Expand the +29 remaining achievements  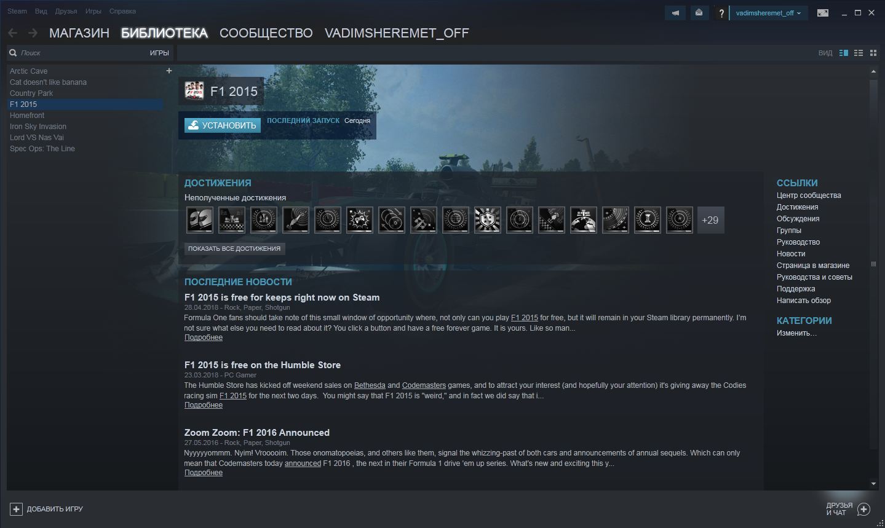[710, 220]
